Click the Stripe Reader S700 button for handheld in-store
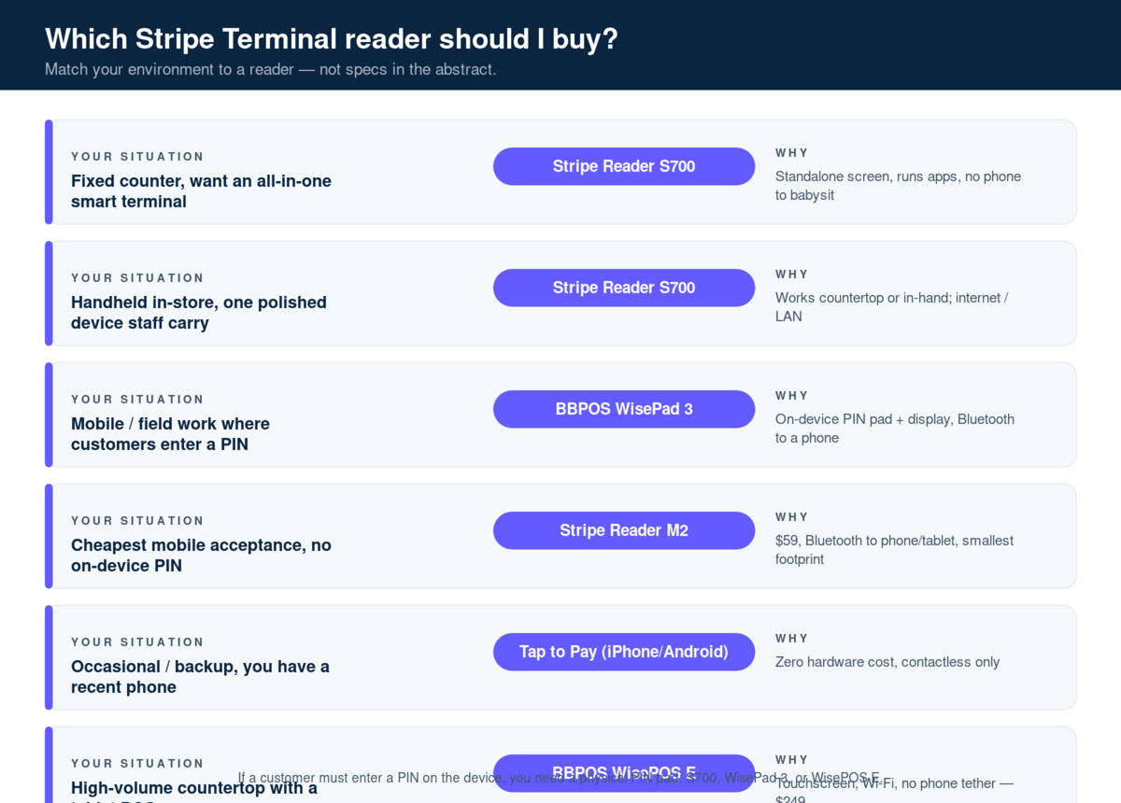The width and height of the screenshot is (1121, 803). 624,288
